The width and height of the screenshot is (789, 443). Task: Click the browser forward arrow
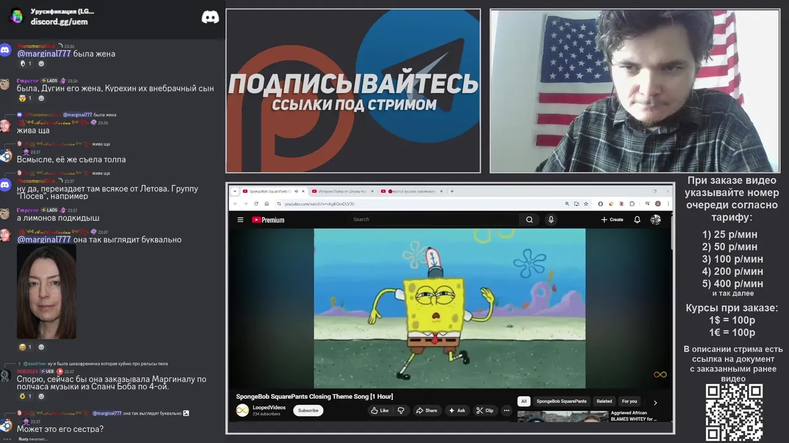coord(245,204)
